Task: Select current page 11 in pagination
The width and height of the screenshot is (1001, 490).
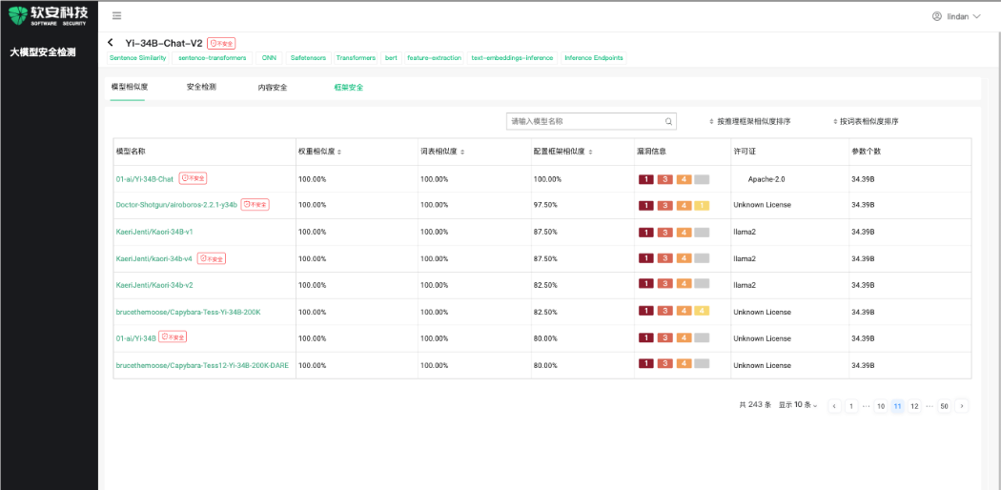Action: click(x=898, y=406)
